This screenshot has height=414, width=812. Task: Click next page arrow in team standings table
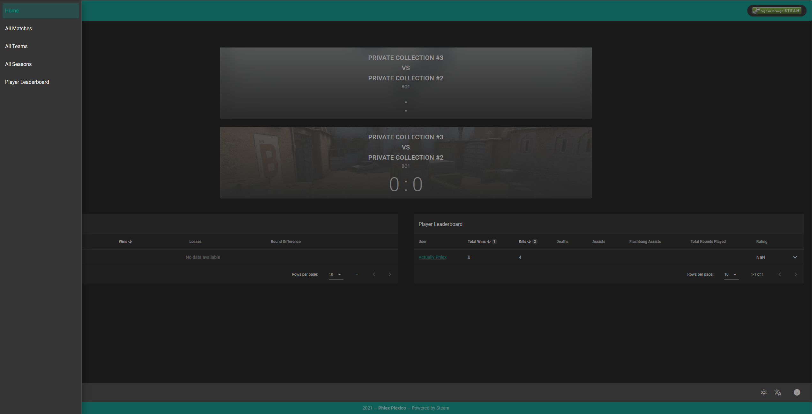coord(390,274)
